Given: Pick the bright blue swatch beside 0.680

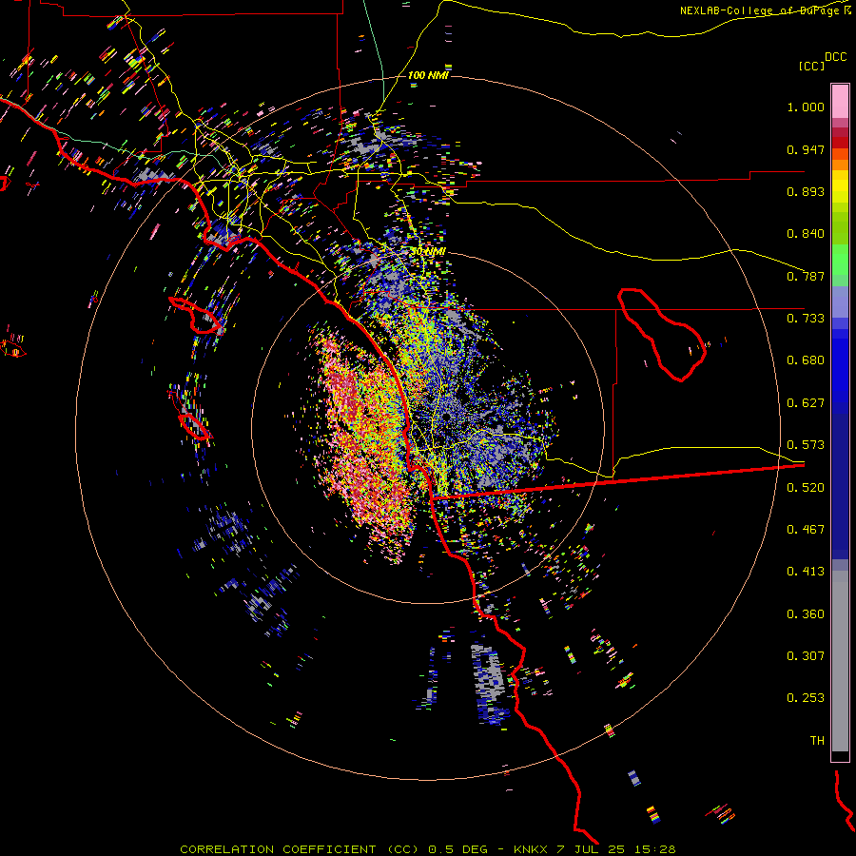Looking at the screenshot, I should click(x=840, y=366).
